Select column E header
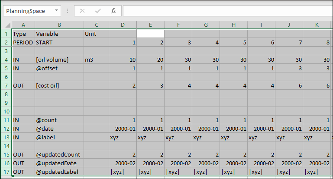Image resolution: width=333 pixels, height=179 pixels. [150, 25]
